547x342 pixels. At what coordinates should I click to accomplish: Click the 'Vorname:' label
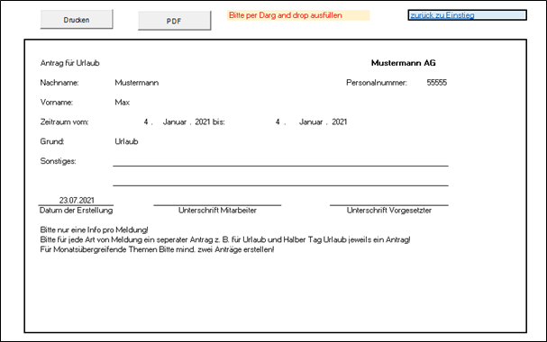pos(57,103)
